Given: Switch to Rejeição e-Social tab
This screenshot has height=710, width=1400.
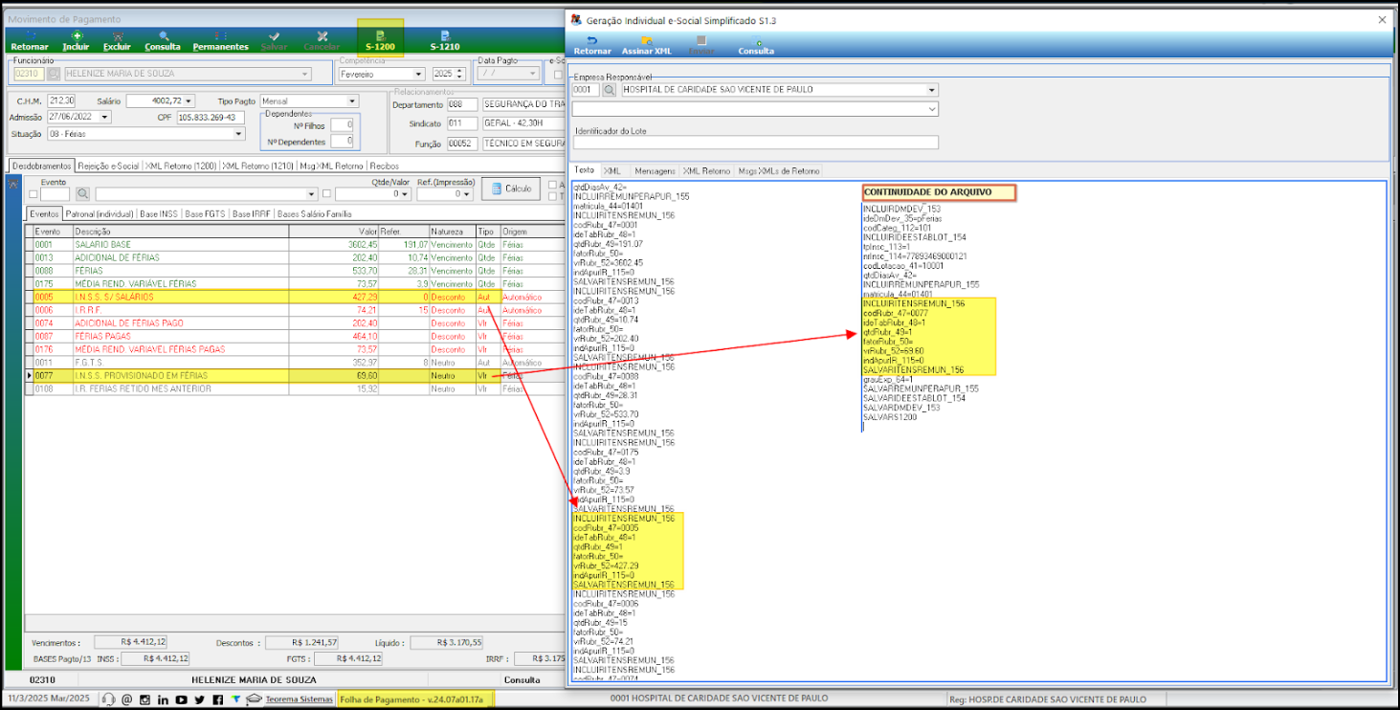Looking at the screenshot, I should coord(108,166).
